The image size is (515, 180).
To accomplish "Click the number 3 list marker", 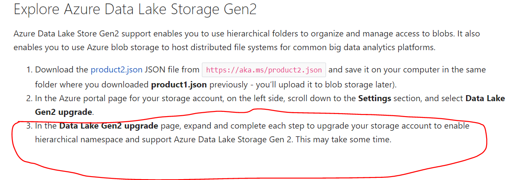I will [x=29, y=126].
